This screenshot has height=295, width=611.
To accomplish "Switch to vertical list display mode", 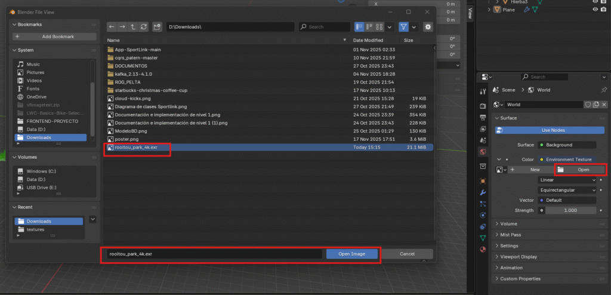I will point(359,27).
